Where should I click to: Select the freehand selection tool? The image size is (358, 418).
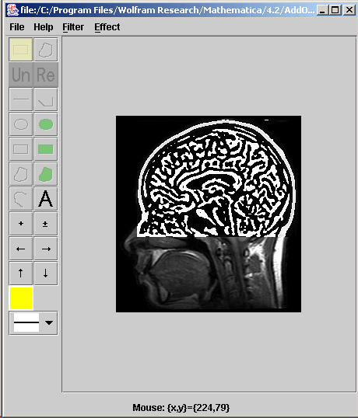[x=46, y=50]
